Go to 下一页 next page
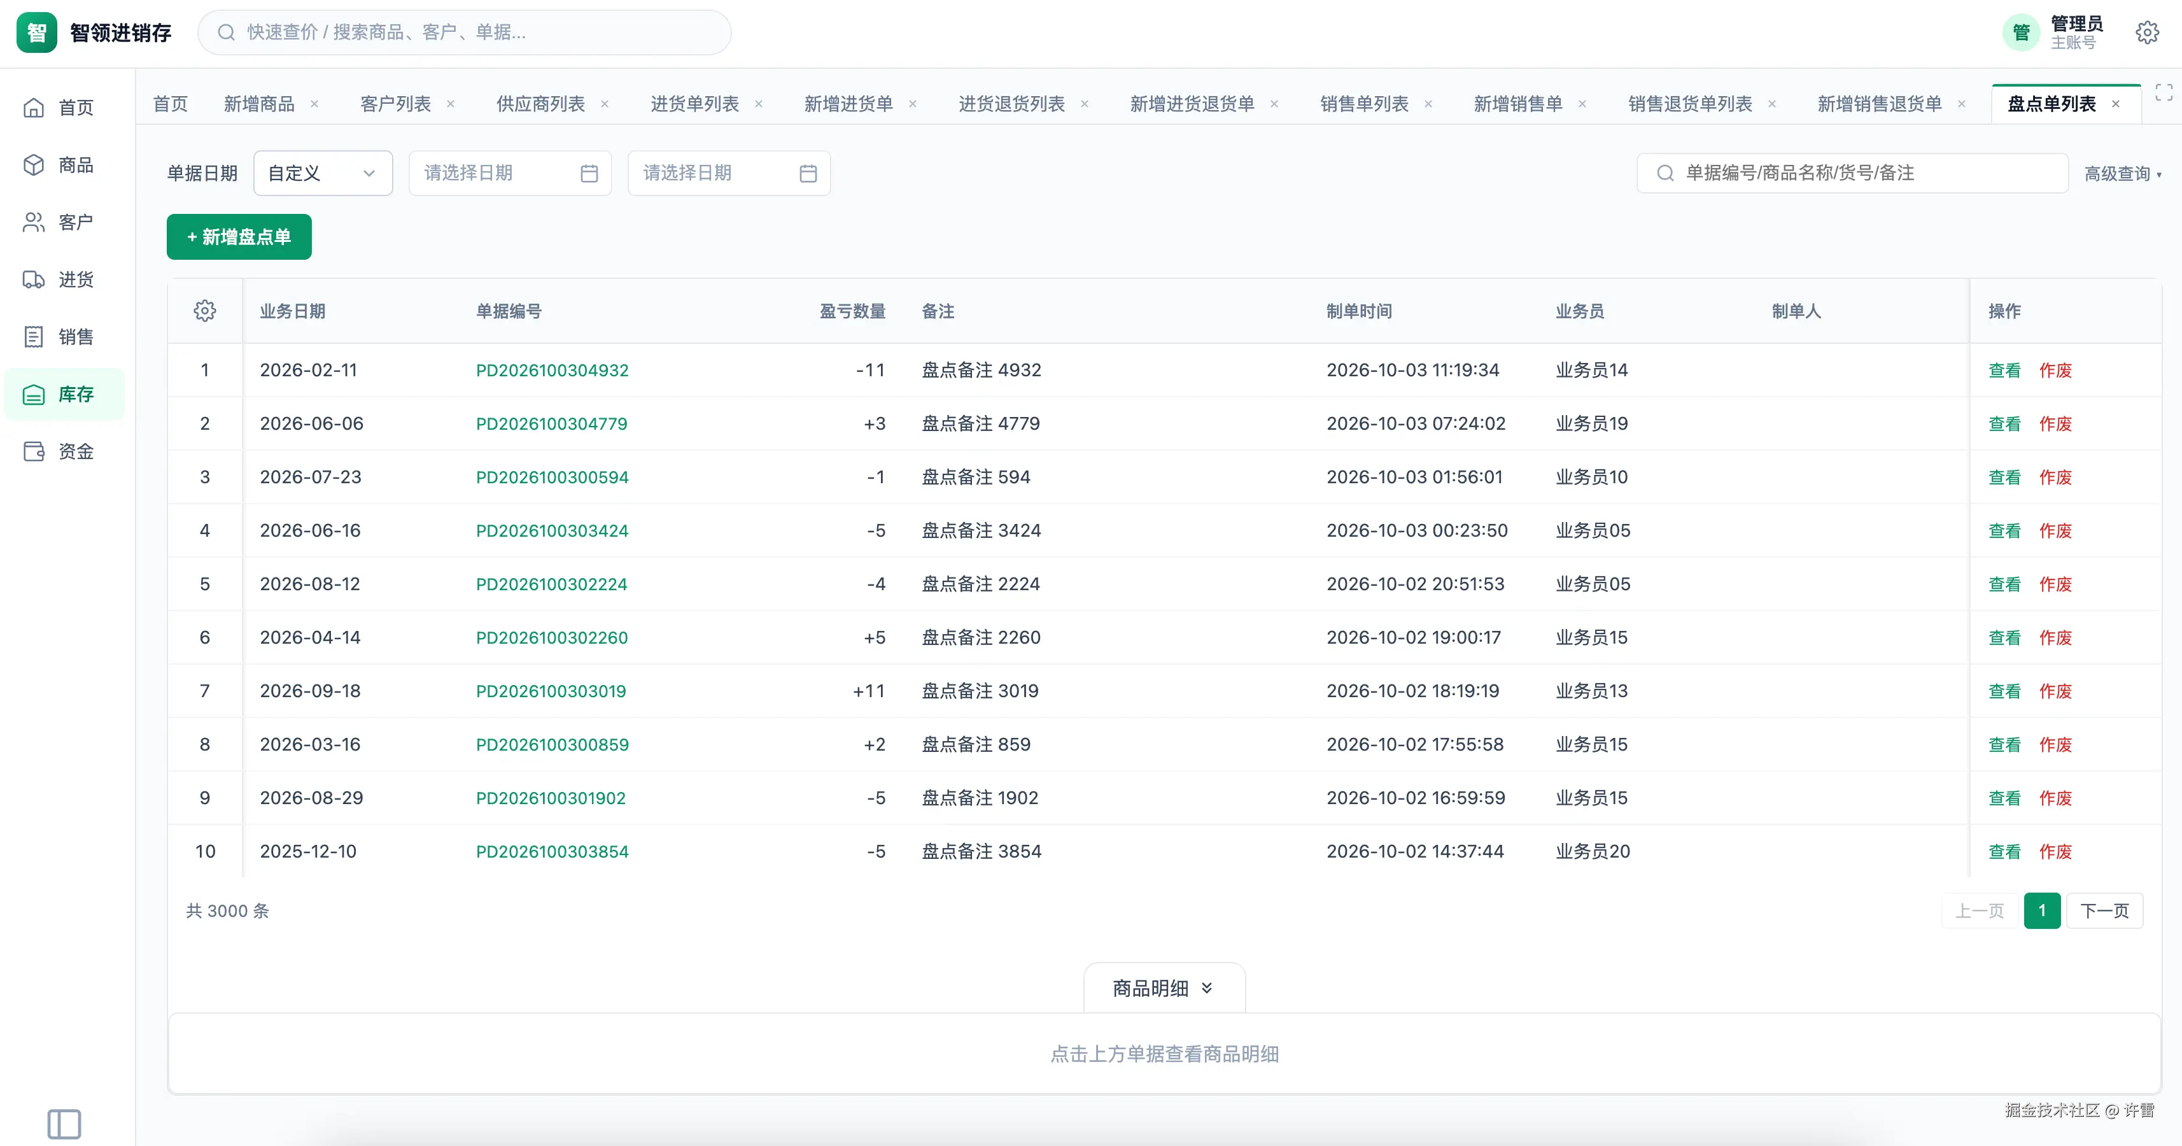The height and width of the screenshot is (1146, 2182). tap(2104, 911)
